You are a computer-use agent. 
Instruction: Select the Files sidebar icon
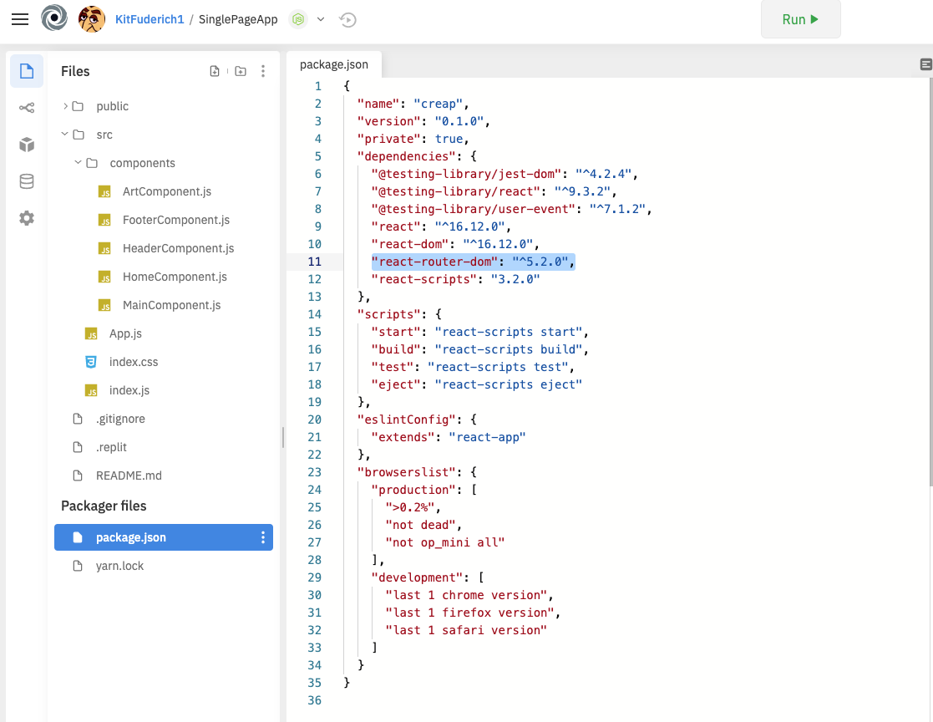pos(27,71)
